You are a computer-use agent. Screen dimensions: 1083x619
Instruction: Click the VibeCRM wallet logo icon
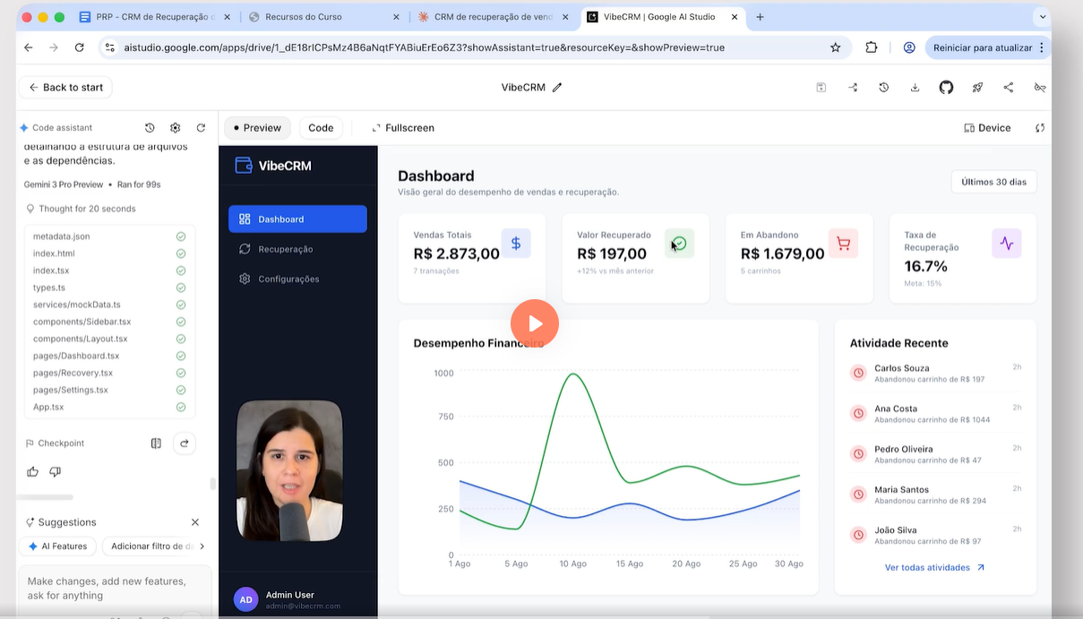[x=243, y=165]
